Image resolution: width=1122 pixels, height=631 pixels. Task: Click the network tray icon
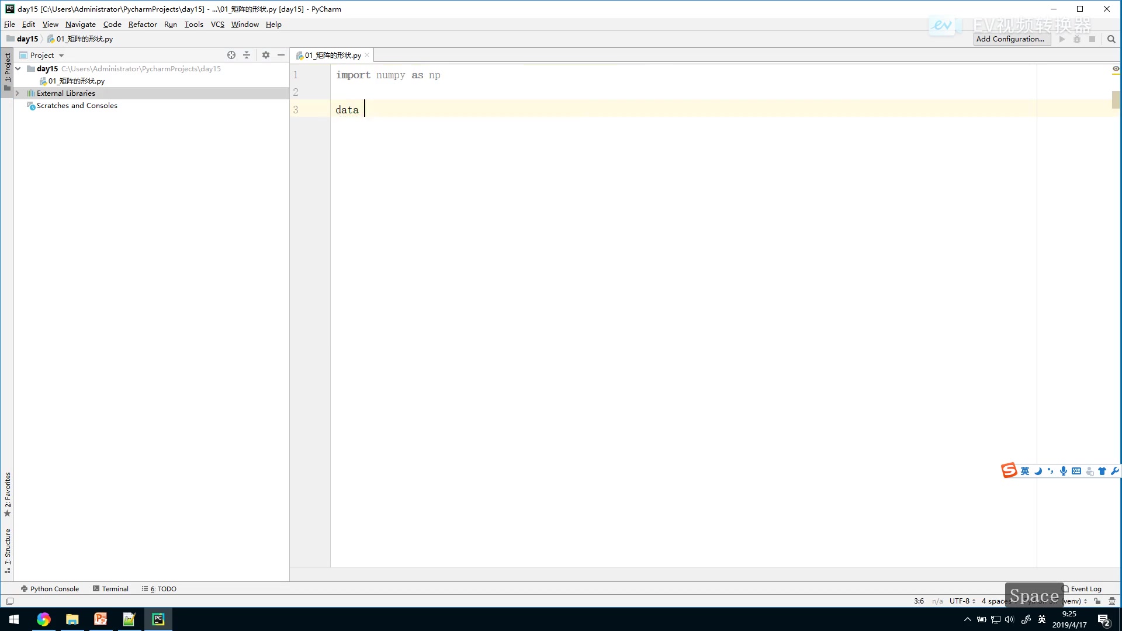pyautogui.click(x=996, y=619)
